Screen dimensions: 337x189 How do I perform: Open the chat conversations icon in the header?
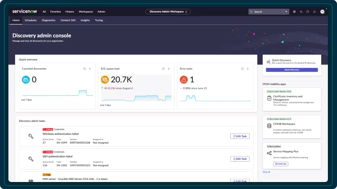point(301,12)
